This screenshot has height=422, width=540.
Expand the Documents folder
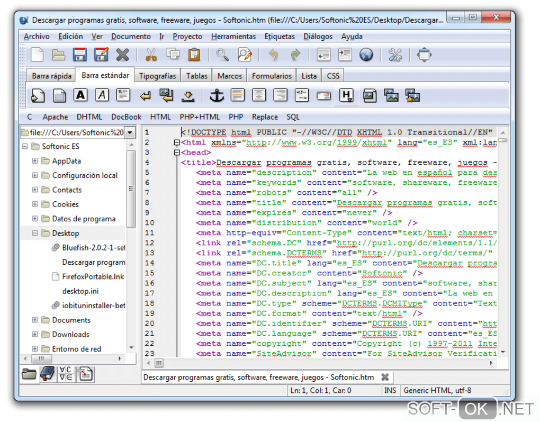pyautogui.click(x=35, y=320)
